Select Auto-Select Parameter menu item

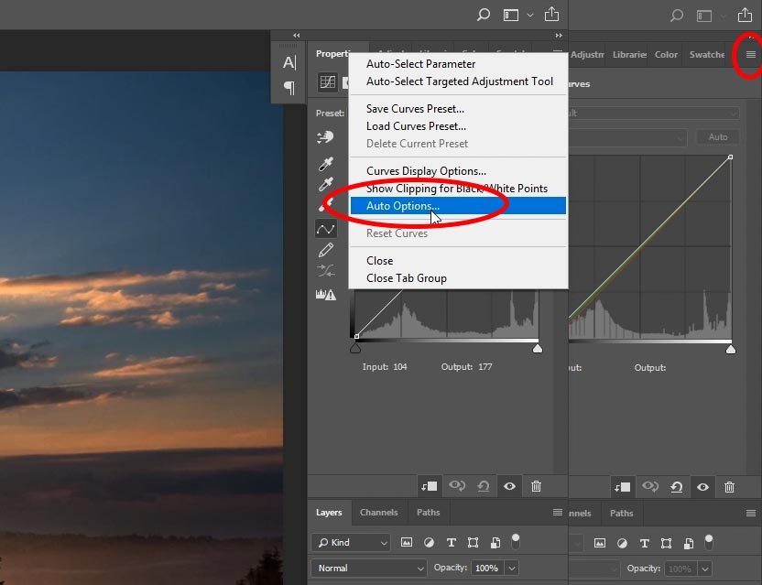(x=458, y=64)
